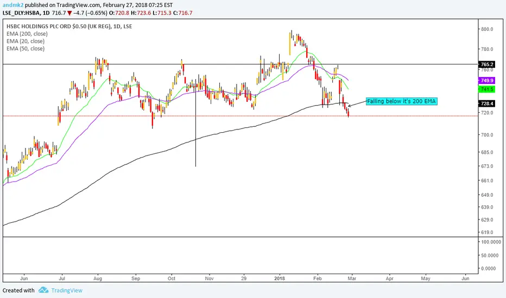Click the May label on time axis
This screenshot has width=506, height=298.
[x=426, y=278]
